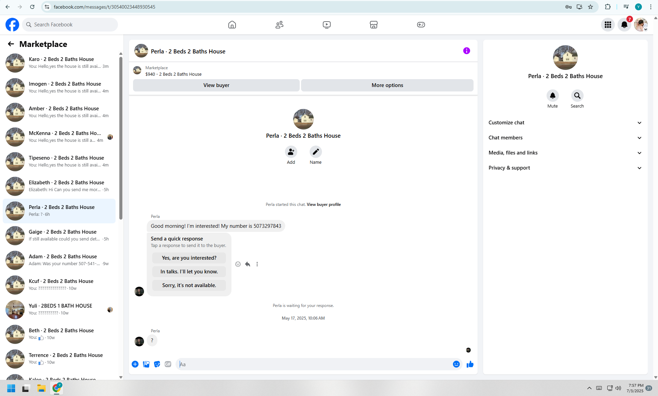Reload the page in browser

pos(32,7)
